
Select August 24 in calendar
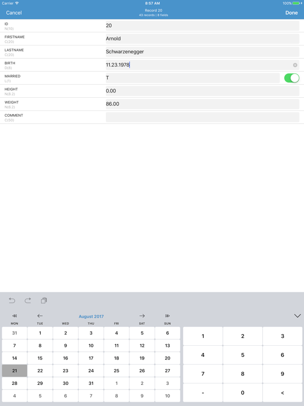91,371
